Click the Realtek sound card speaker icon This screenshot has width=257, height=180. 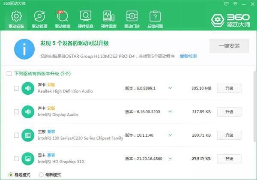(28, 88)
